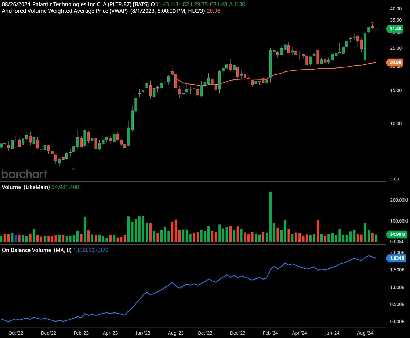This screenshot has height=338, width=410.
Task: Click the Oct '23 date label
Action: coord(205,333)
